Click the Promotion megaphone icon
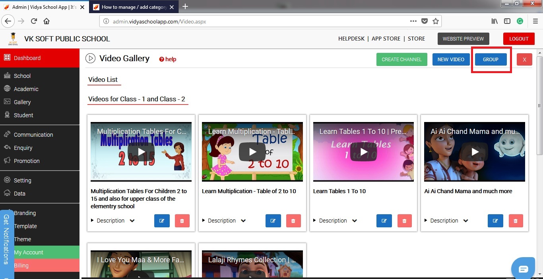543x279 pixels. tap(7, 161)
